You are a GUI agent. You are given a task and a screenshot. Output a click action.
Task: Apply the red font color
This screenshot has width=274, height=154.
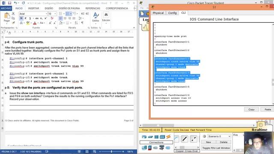[x=35, y=23]
